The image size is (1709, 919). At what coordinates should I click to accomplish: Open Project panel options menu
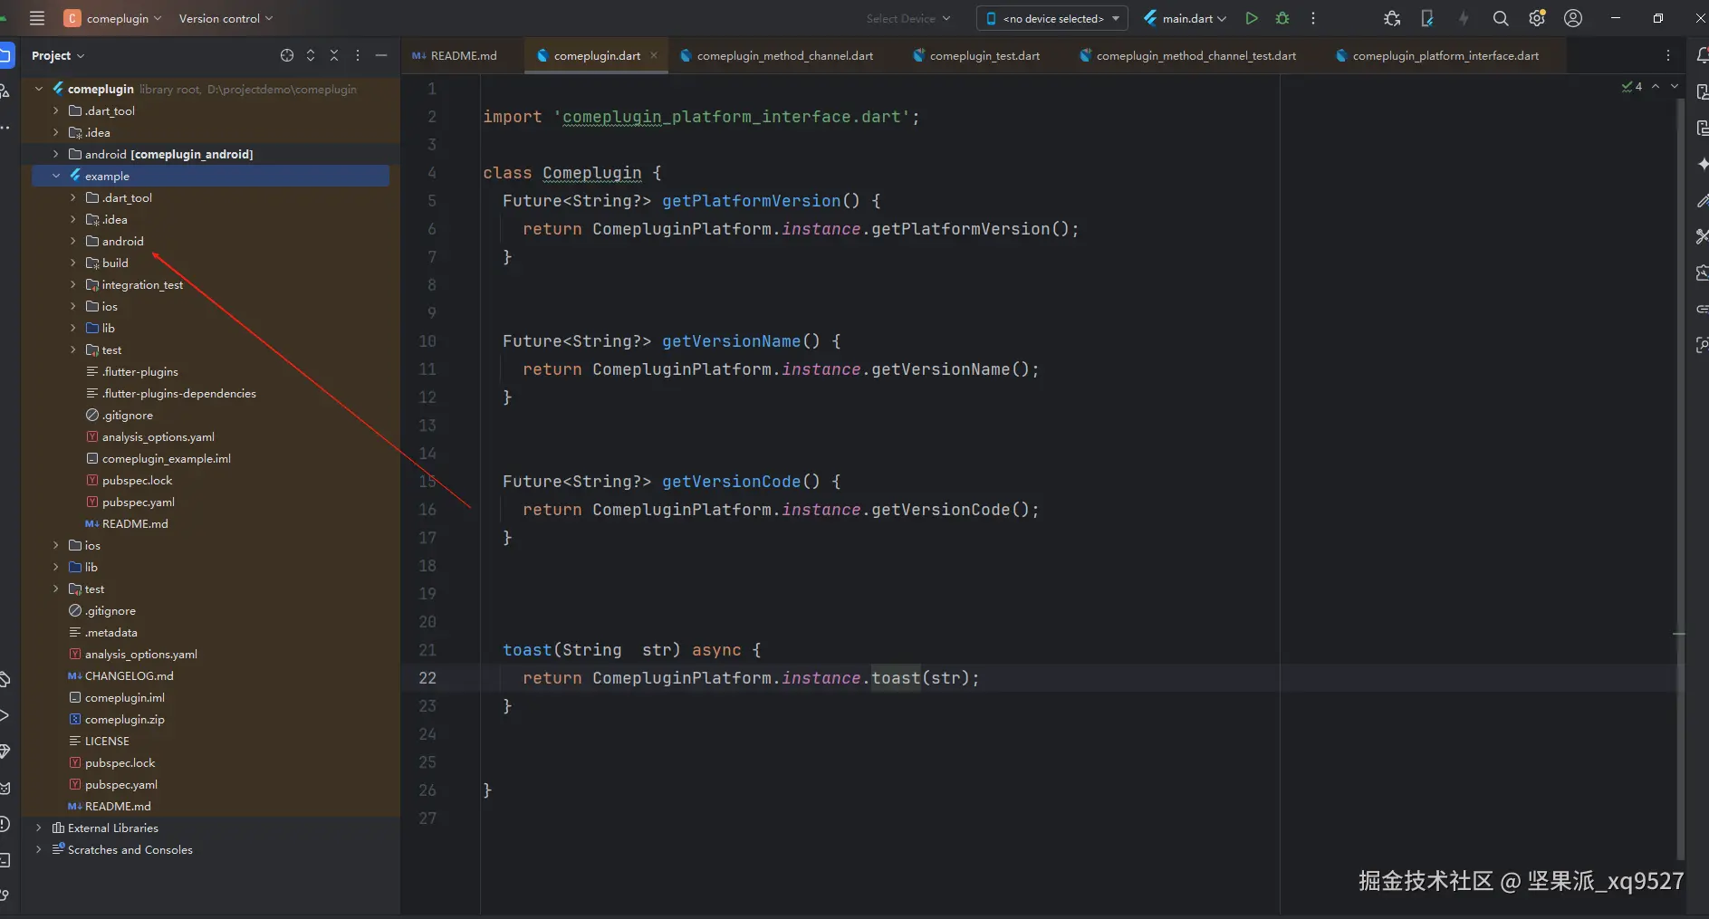[358, 55]
